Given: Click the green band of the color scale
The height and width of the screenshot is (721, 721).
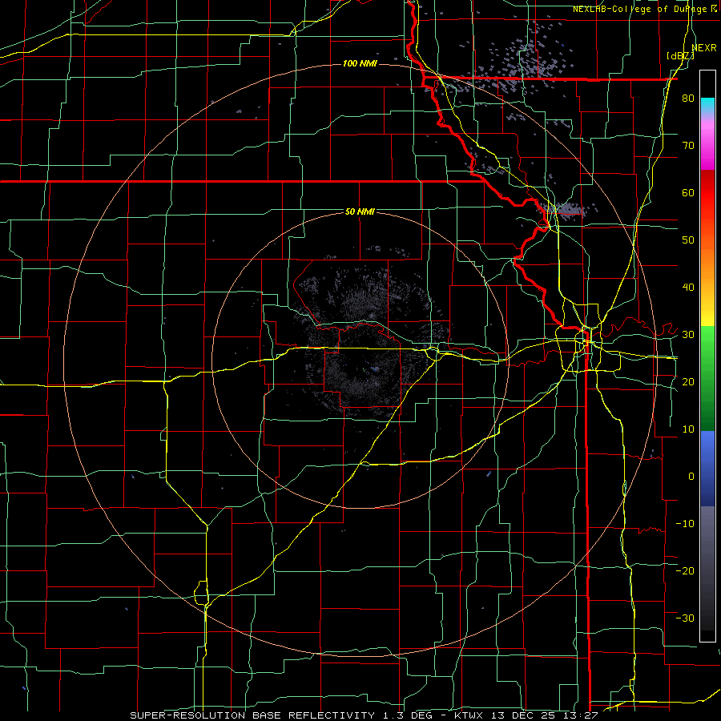Looking at the screenshot, I should coord(707,378).
